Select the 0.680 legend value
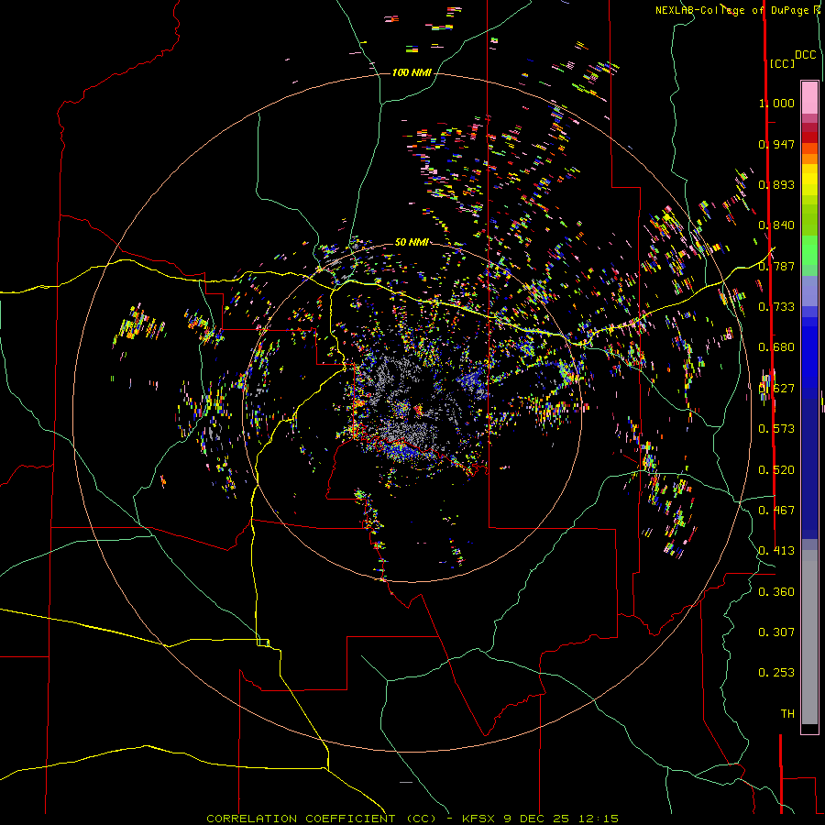This screenshot has height=825, width=825. click(x=776, y=347)
